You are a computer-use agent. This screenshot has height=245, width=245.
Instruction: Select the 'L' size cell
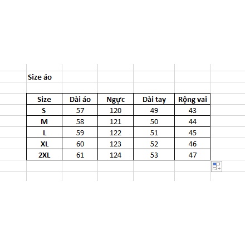point(44,133)
